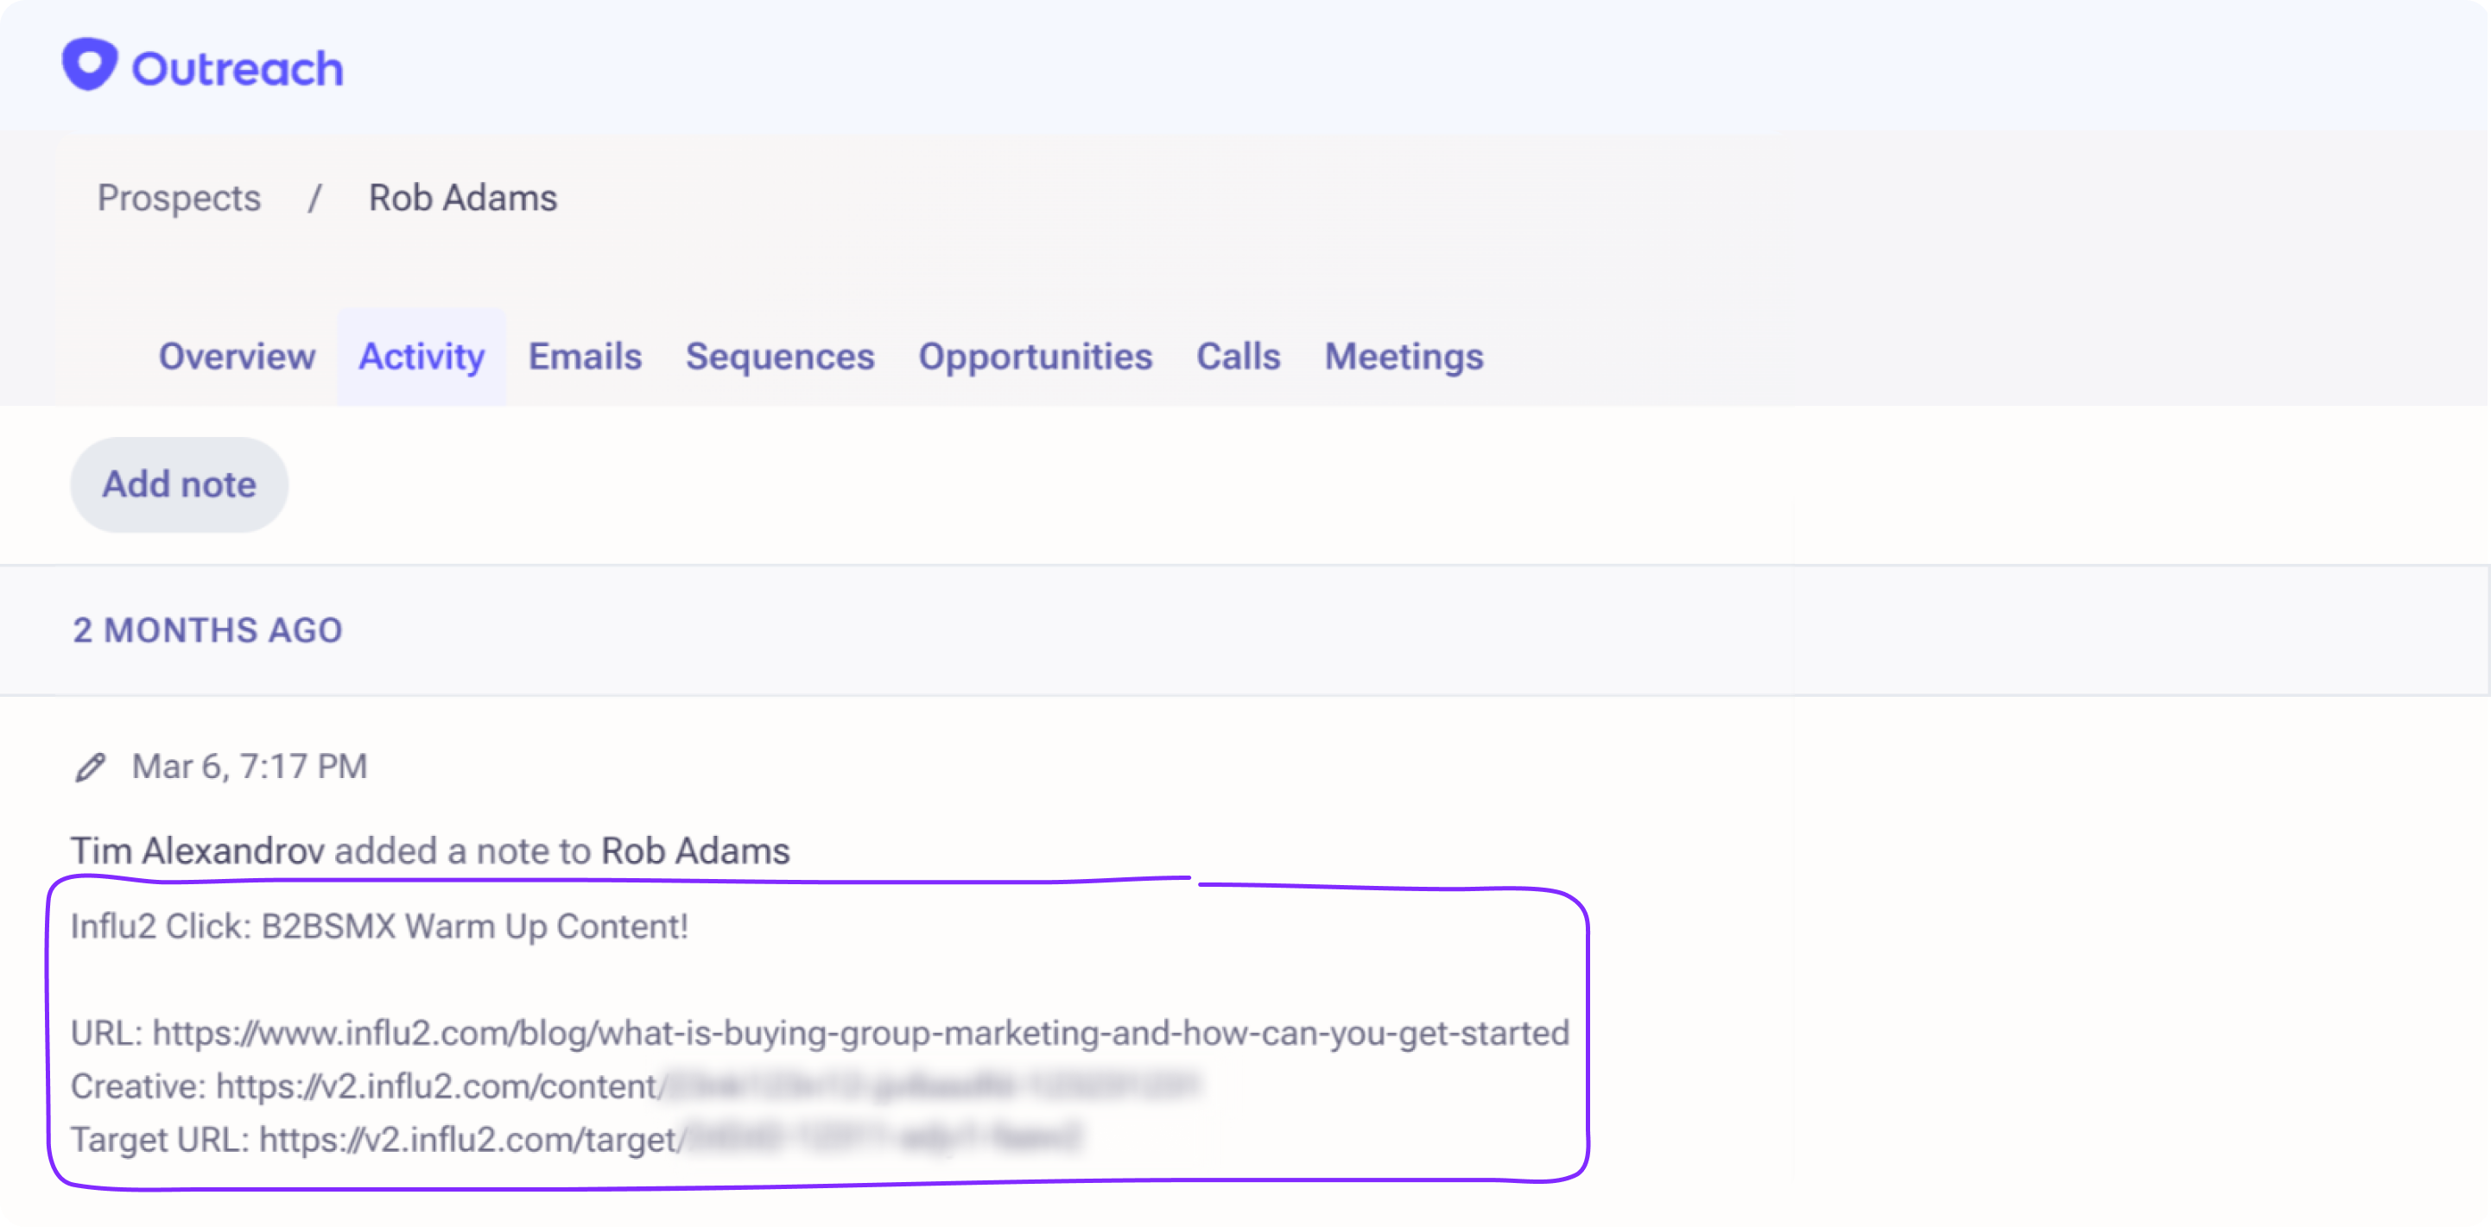Open the influ2 blog URL in the note

coord(860,1034)
